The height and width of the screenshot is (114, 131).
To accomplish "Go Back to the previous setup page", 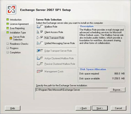I will 83,108.
